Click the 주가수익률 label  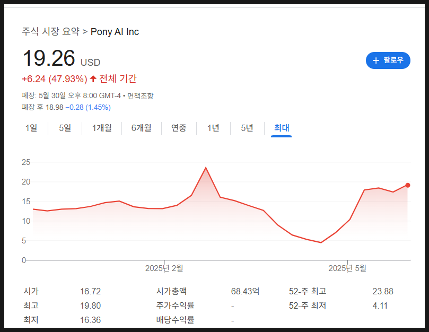[x=175, y=305]
